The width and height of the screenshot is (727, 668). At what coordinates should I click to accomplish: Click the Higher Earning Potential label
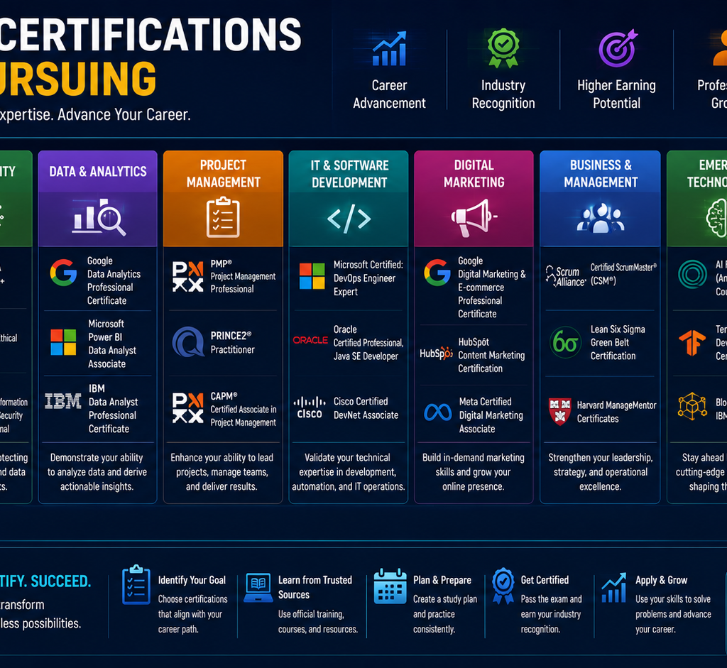(x=617, y=94)
